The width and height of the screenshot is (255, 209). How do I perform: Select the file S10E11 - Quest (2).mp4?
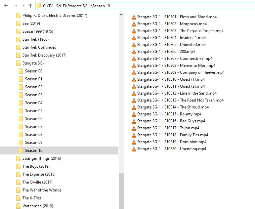click(x=168, y=86)
